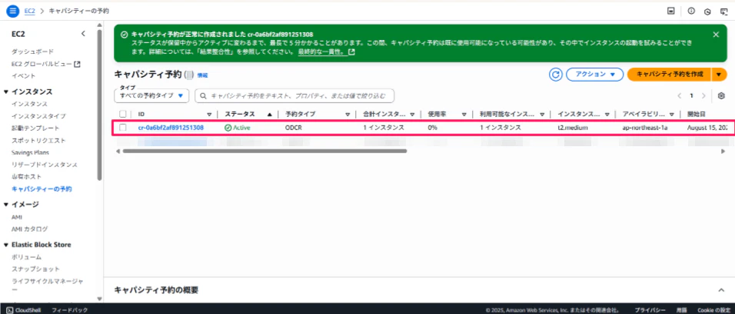735x314 pixels.
Task: Select キャパシティーの予約 in the sidebar
Action: [42, 189]
